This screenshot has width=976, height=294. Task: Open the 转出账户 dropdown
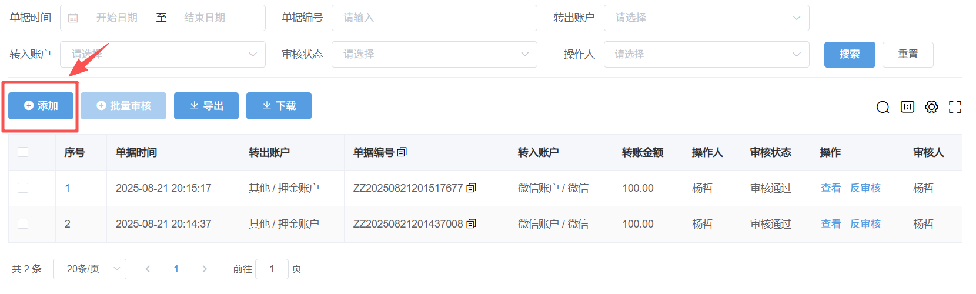(x=706, y=18)
